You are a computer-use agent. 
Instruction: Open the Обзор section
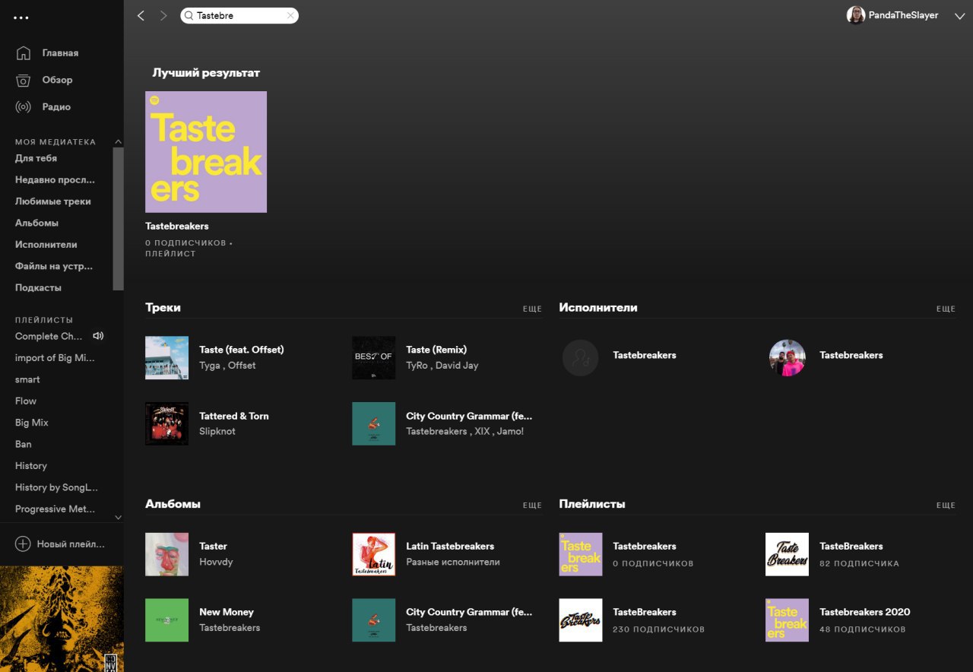[x=57, y=80]
